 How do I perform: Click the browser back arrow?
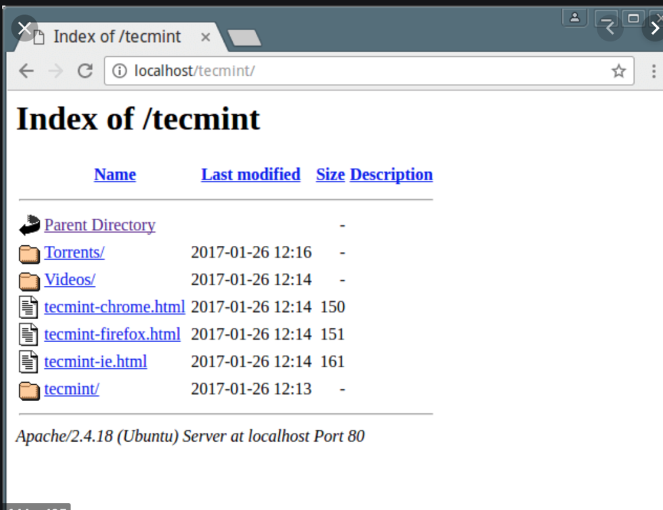point(26,70)
